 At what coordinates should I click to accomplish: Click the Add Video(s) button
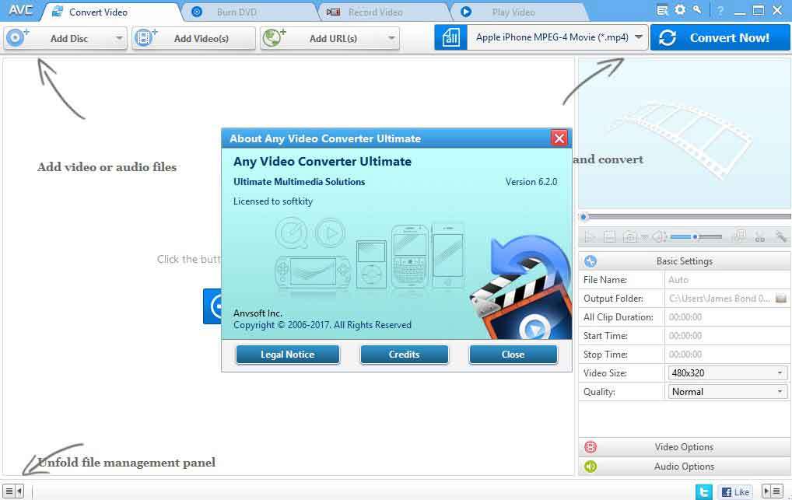click(194, 38)
